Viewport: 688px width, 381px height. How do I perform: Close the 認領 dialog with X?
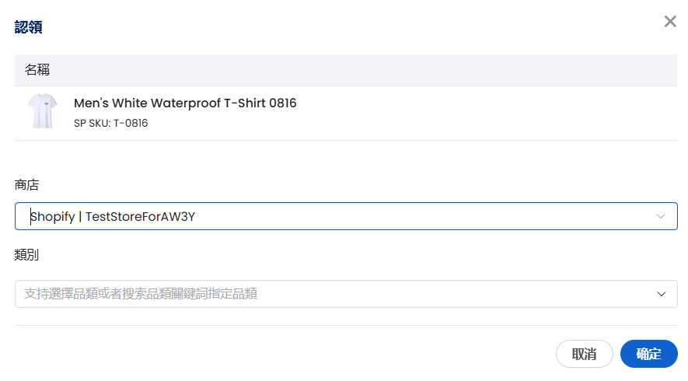point(670,22)
